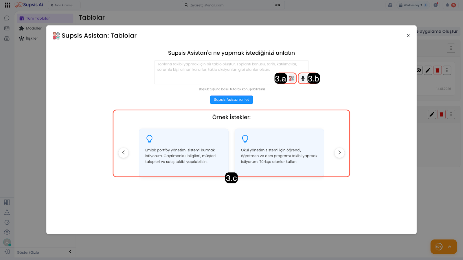The height and width of the screenshot is (260, 463).
Task: Click the red trash delete icon
Action: point(437,70)
